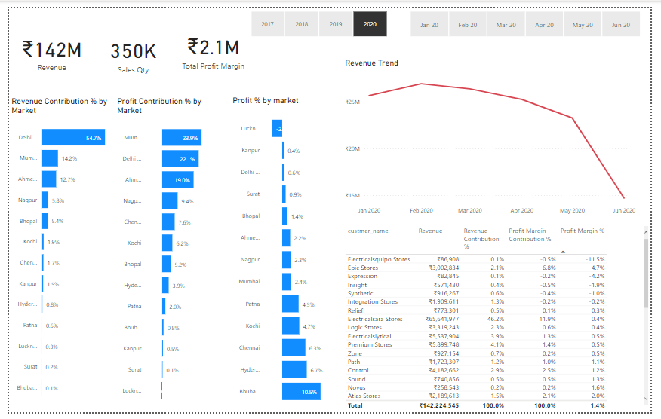Click the Synthetic customer row
Screen dimensions: 661x419
(x=476, y=293)
